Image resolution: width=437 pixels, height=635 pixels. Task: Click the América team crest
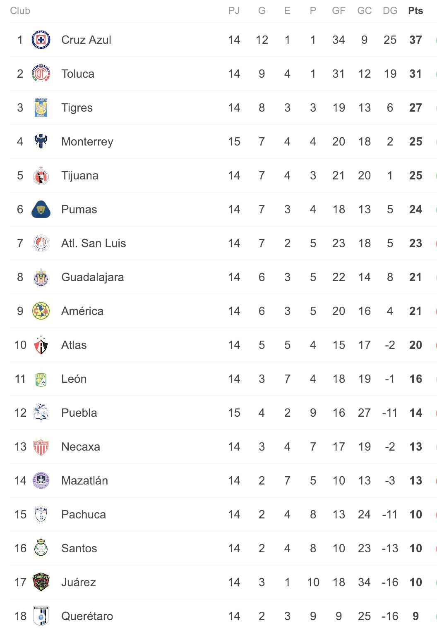(41, 311)
